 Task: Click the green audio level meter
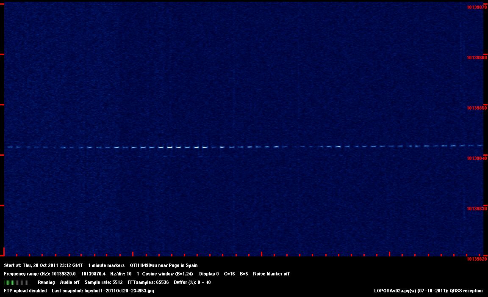tap(17, 282)
